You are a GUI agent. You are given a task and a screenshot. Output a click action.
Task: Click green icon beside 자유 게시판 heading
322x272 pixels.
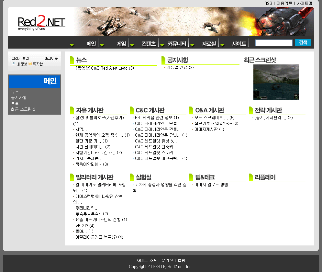coord(72,110)
